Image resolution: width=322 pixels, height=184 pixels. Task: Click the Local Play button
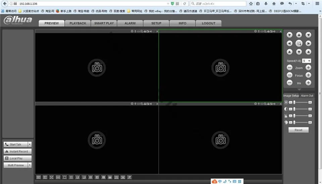pyautogui.click(x=17, y=158)
